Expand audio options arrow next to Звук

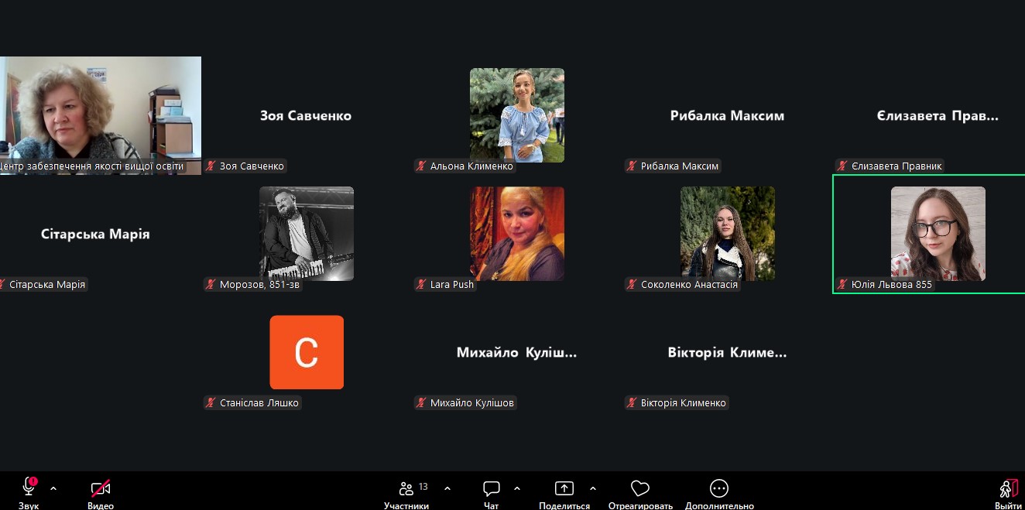pyautogui.click(x=53, y=488)
